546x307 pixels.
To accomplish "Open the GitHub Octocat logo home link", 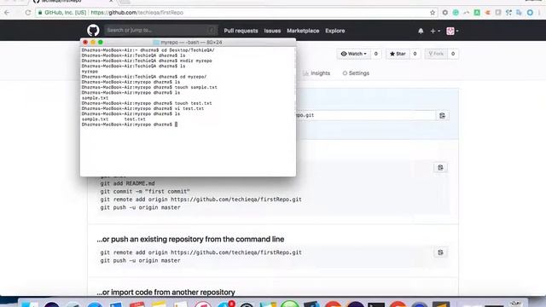I will (93, 31).
